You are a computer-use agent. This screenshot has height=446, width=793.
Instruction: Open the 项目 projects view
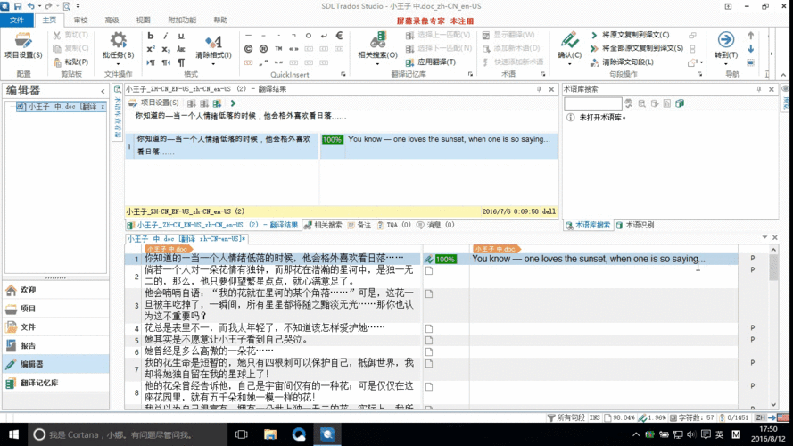click(x=55, y=309)
